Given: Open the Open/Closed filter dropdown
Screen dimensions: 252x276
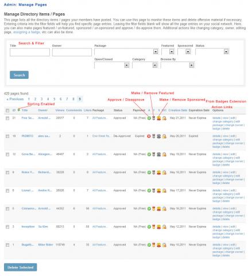Looking at the screenshot, I should coord(112,65).
